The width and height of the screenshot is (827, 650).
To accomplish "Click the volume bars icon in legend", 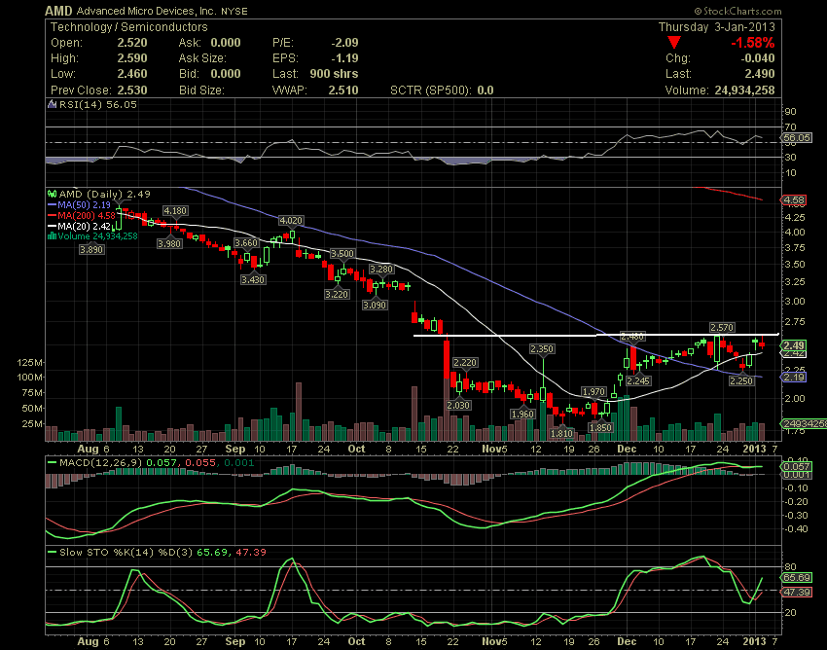I will [52, 235].
